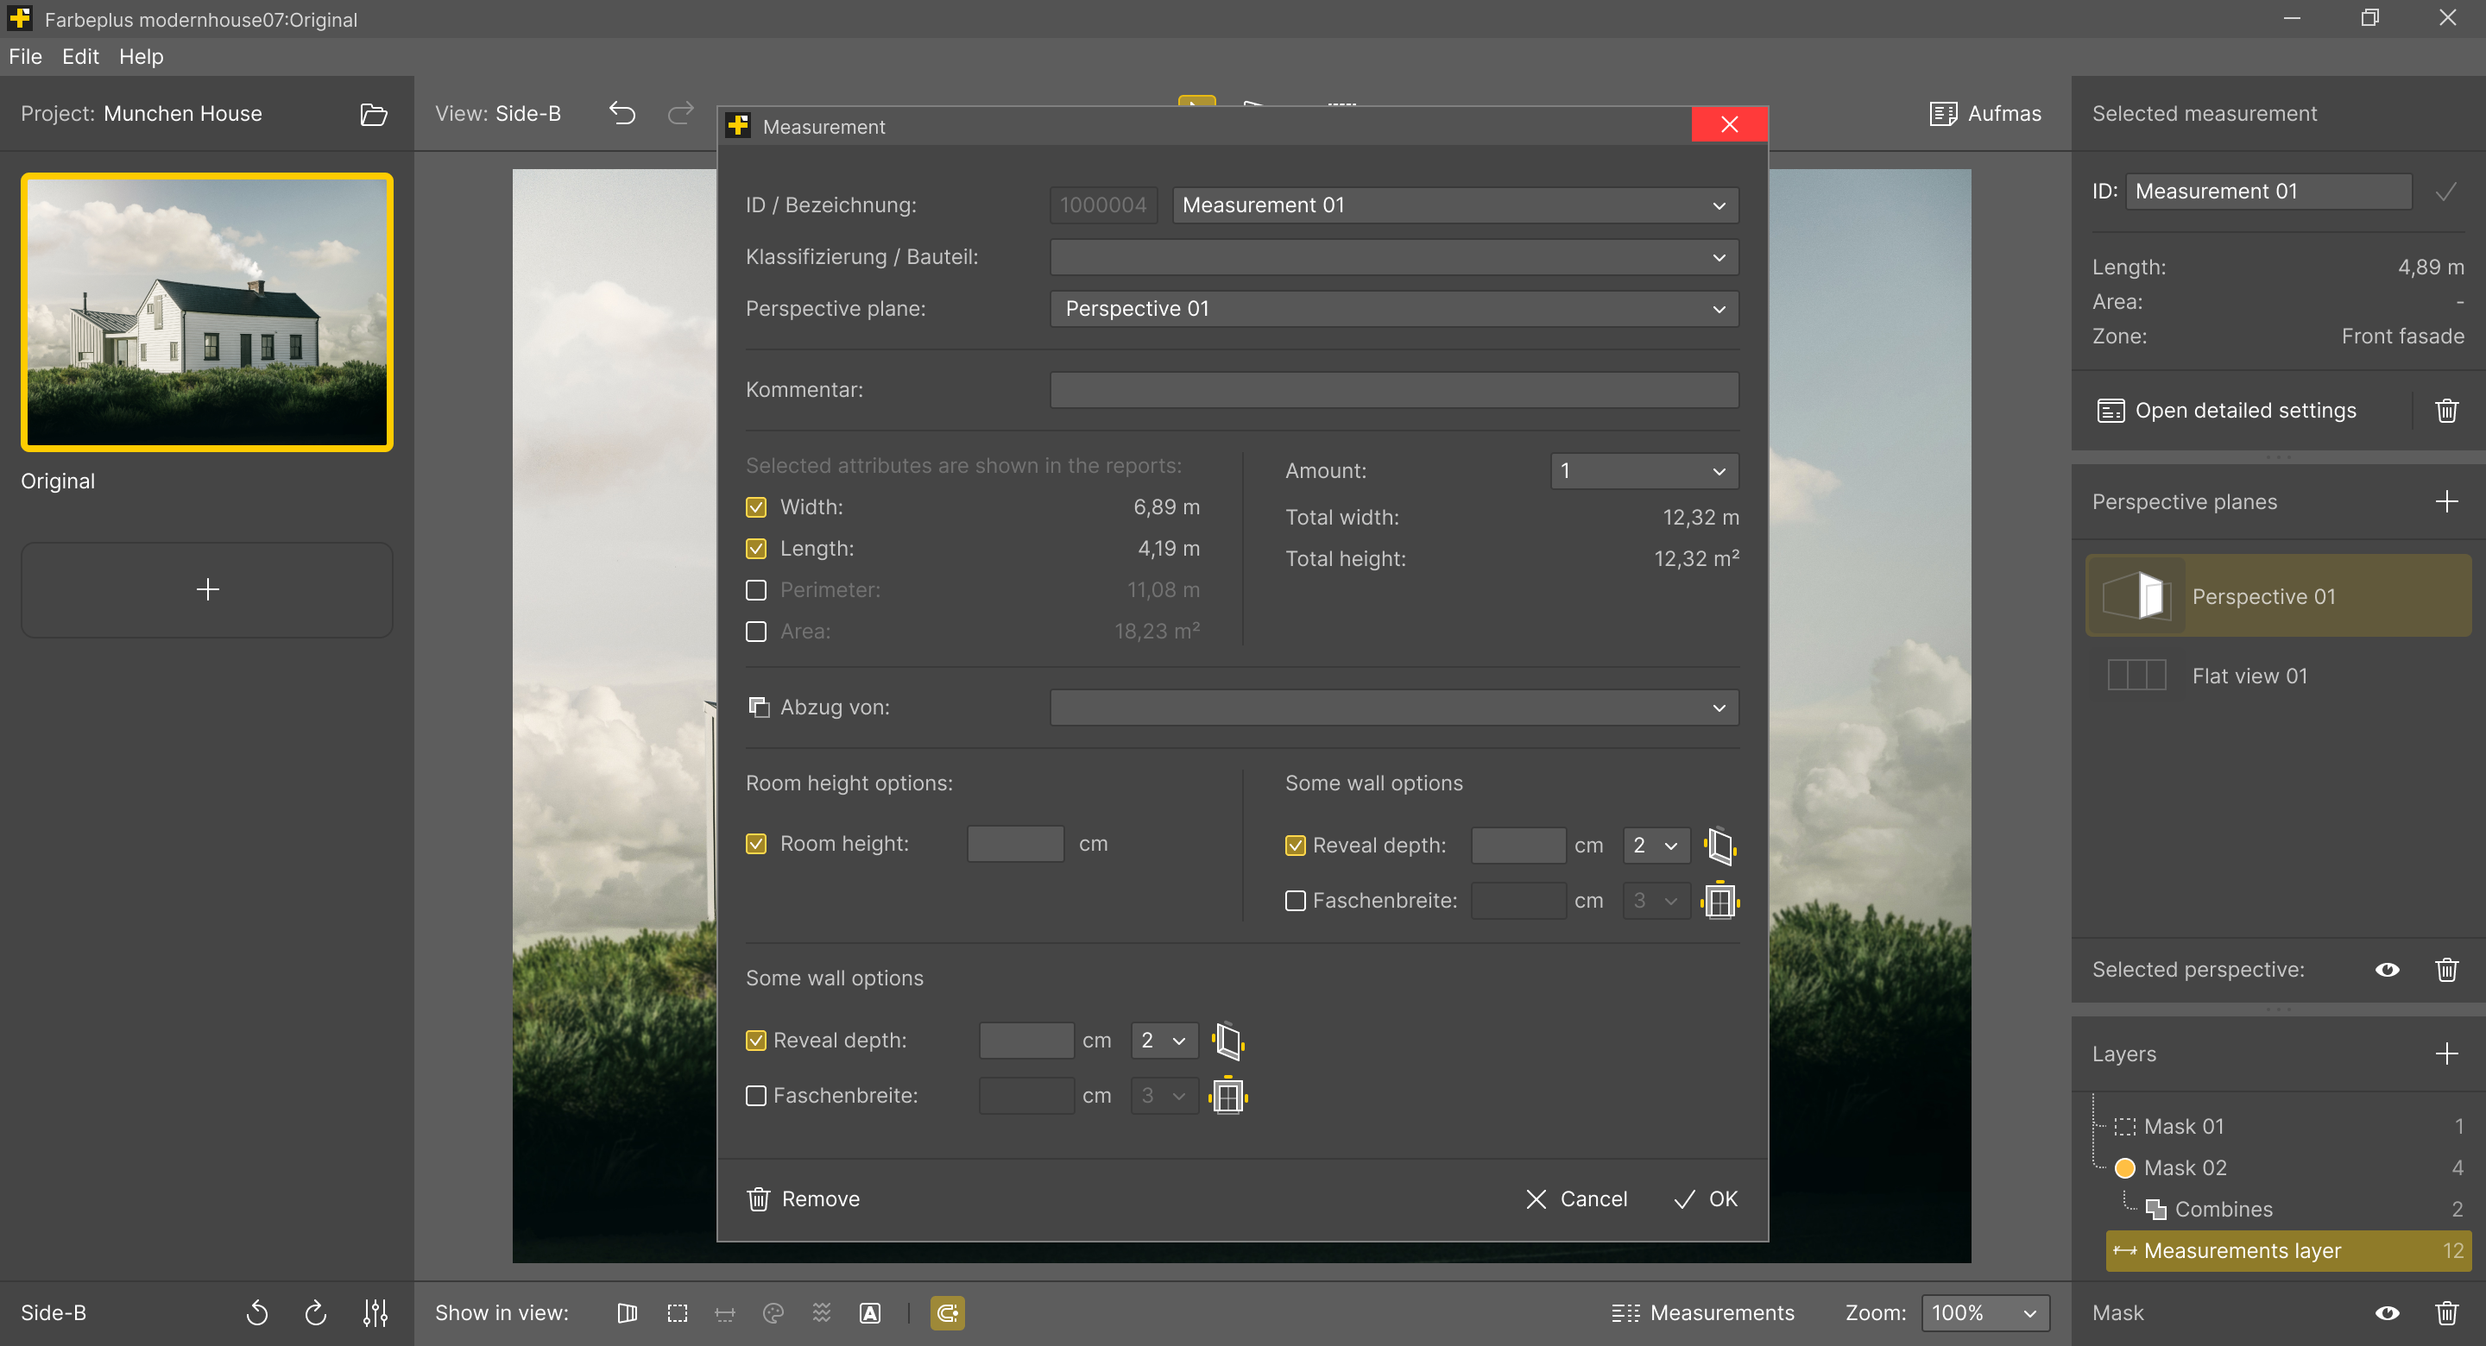Open the Amount dropdown

1644,472
